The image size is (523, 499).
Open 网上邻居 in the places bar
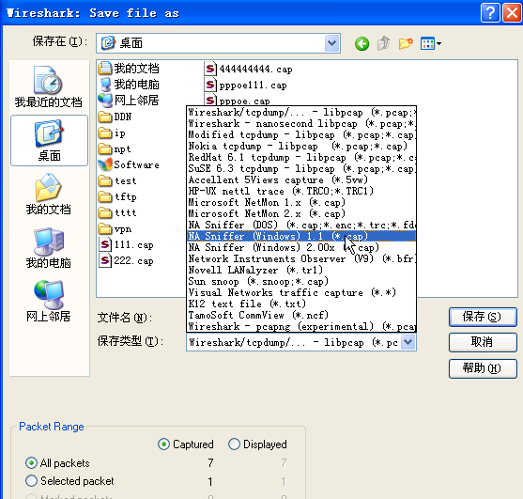point(49,301)
